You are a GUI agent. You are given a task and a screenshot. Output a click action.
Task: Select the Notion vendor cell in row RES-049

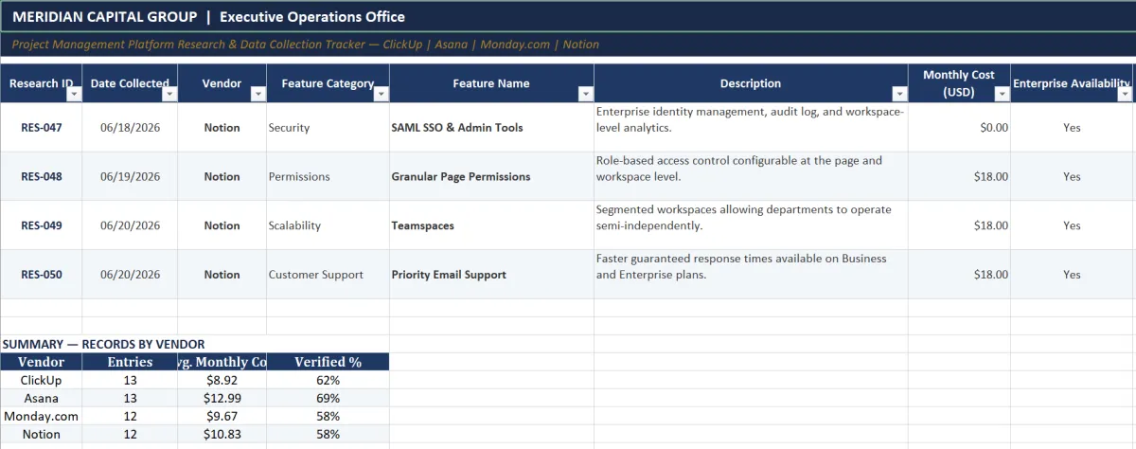[x=222, y=225]
